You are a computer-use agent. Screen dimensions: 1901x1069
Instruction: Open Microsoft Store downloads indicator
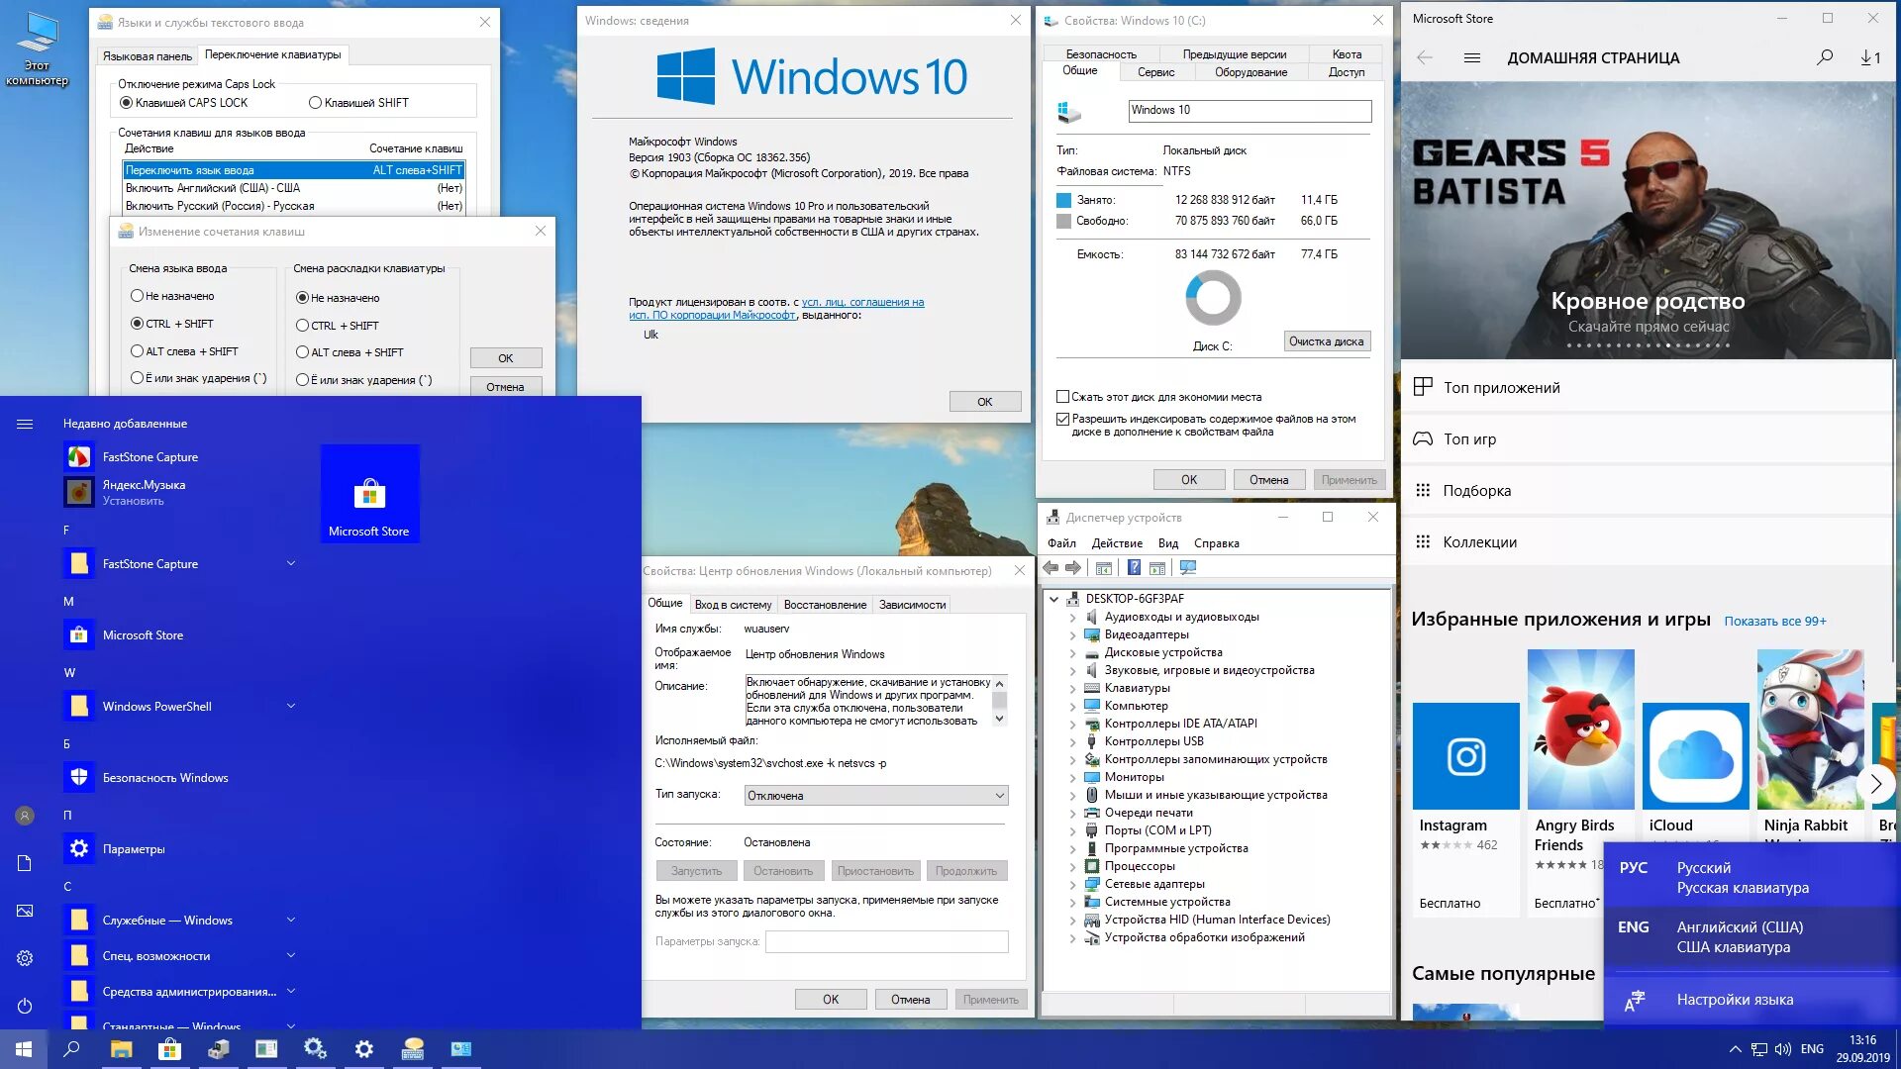[x=1870, y=57]
